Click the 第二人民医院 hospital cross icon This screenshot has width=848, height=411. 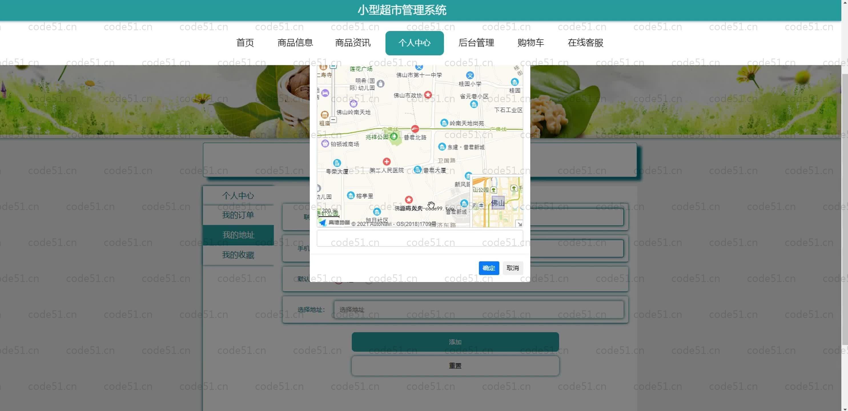pyautogui.click(x=387, y=162)
